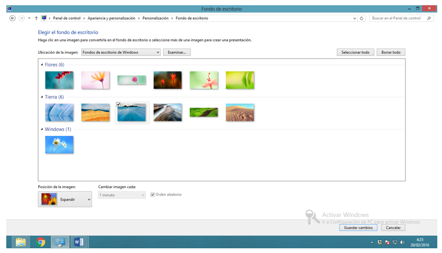
Task: Click 'Seleccionar todo' button
Action: pyautogui.click(x=355, y=52)
